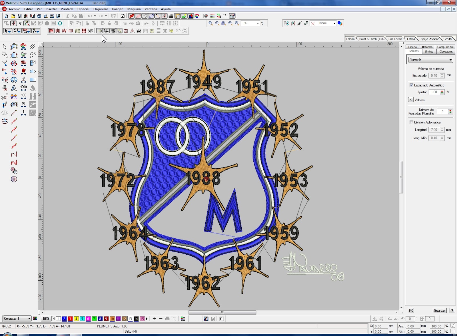Open the undo history dropdown arrow
Image resolution: width=457 pixels, height=336 pixels.
pos(95,16)
